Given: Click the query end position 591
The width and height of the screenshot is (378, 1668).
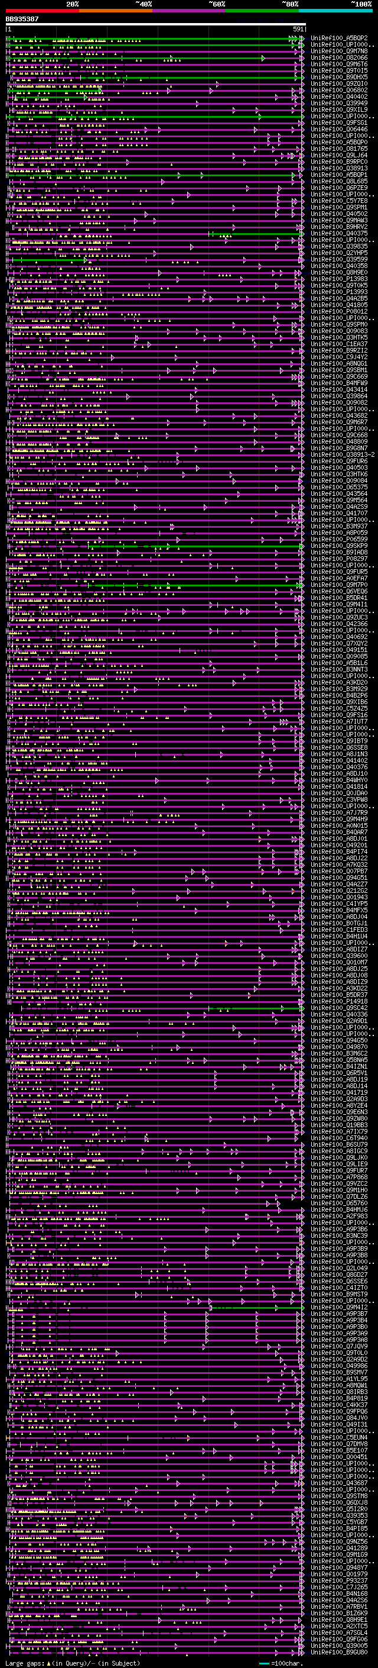Looking at the screenshot, I should tap(298, 29).
